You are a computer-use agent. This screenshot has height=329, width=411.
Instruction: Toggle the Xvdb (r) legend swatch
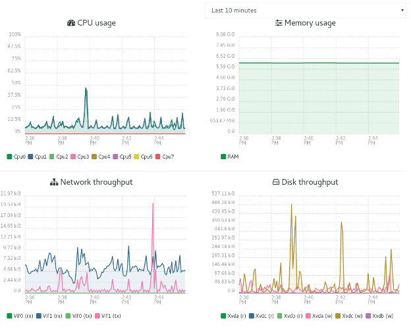[x=279, y=316]
